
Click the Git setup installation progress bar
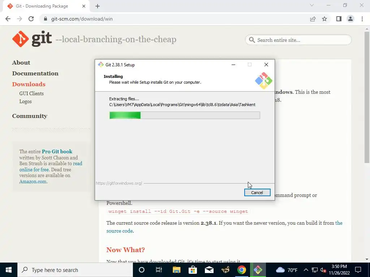pos(185,115)
